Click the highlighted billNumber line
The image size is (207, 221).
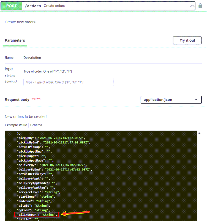pyautogui.click(x=37, y=214)
